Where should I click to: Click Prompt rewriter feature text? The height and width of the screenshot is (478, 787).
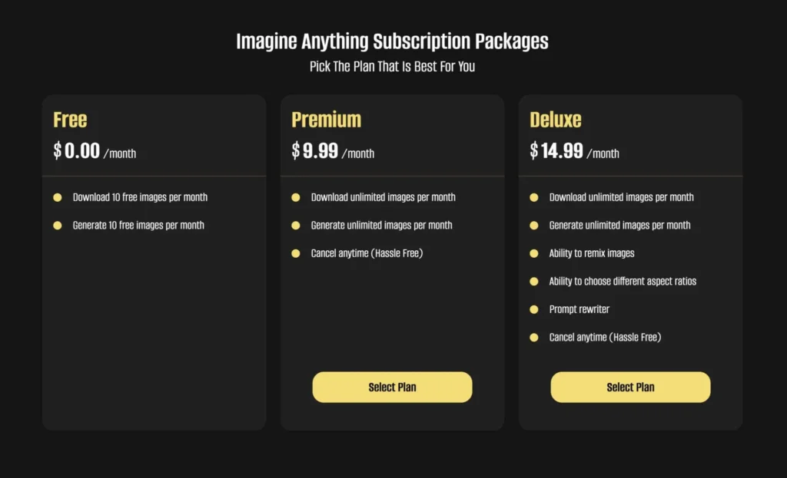click(579, 310)
